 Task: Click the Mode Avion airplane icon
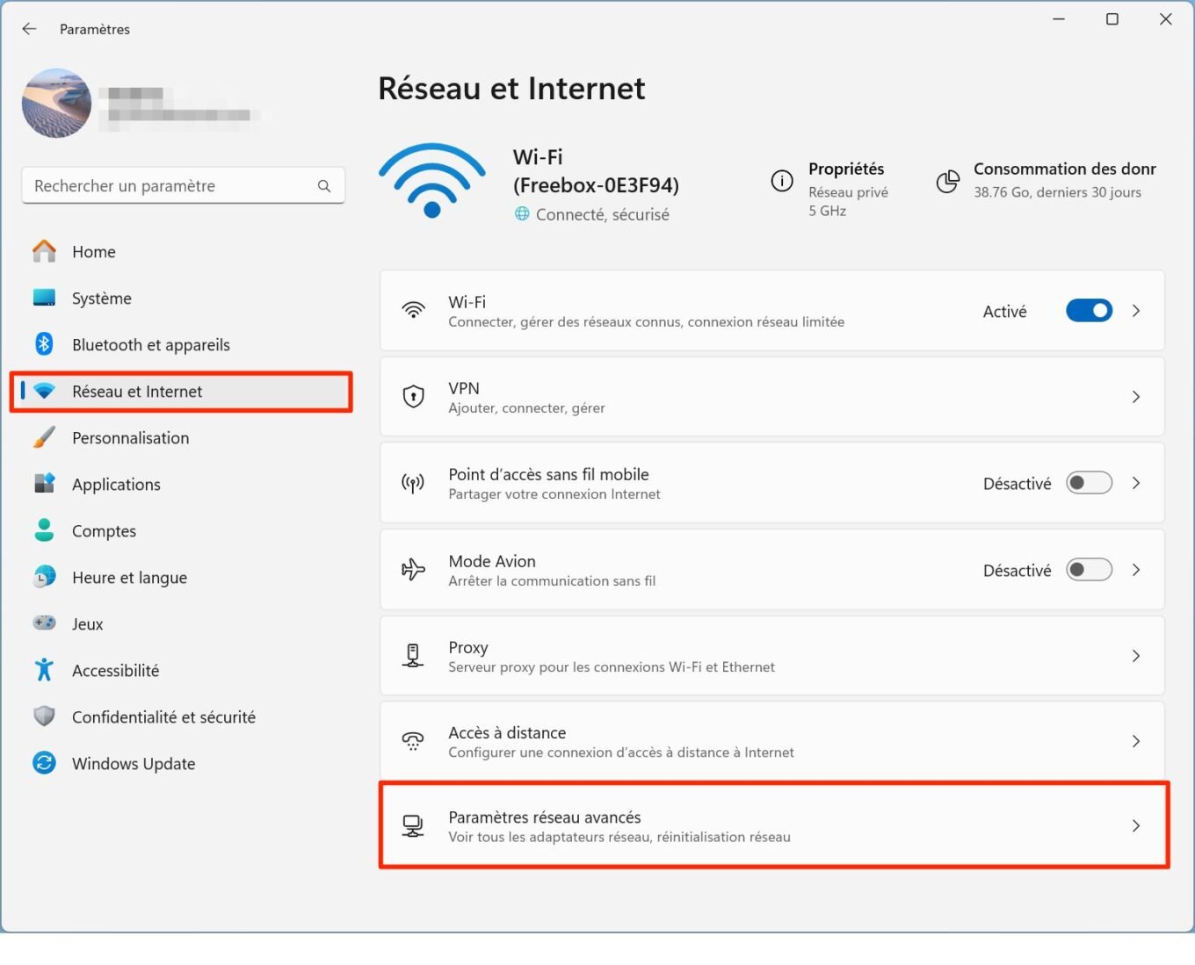[413, 570]
